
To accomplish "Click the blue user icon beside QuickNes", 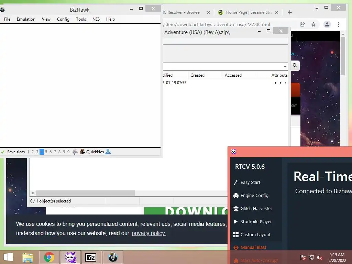I will point(108,152).
